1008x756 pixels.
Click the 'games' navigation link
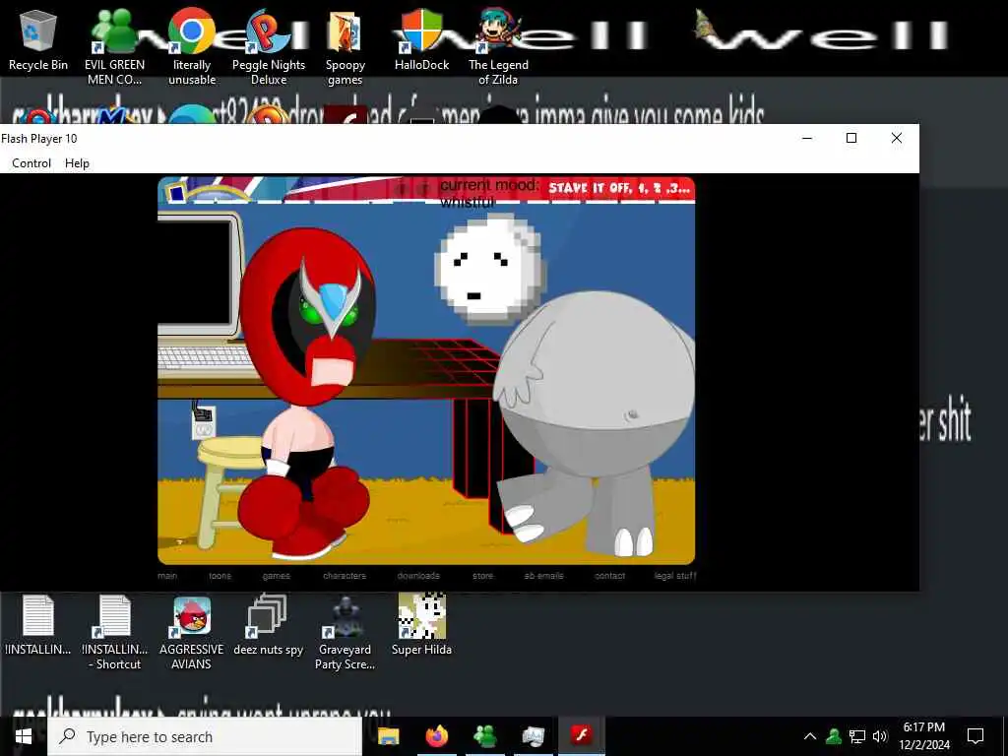[277, 575]
